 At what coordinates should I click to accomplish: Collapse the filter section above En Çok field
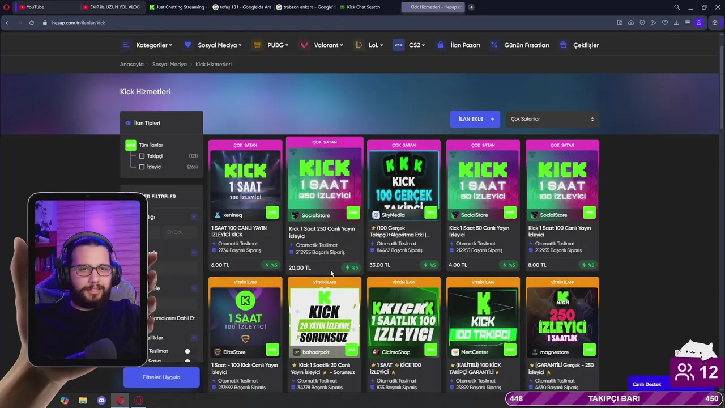coord(194,217)
